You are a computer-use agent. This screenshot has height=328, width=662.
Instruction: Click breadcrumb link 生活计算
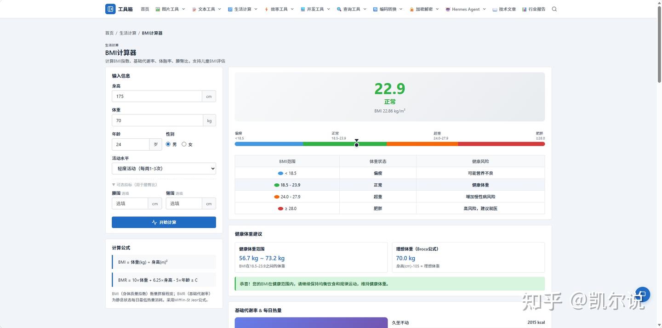point(128,33)
